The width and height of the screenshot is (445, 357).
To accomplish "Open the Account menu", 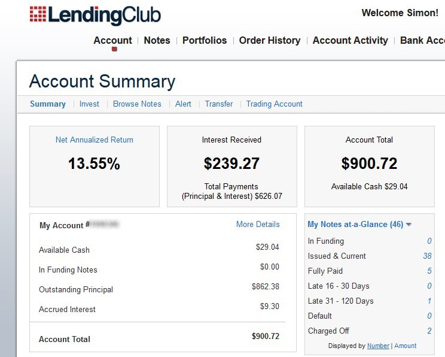I will tap(112, 41).
